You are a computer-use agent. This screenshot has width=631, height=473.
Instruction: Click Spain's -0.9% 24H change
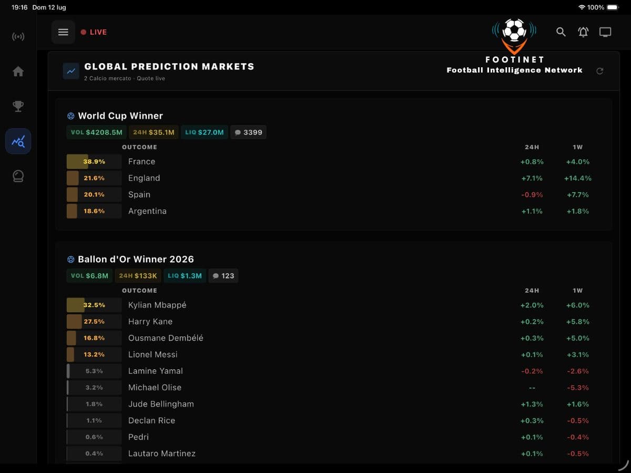(x=532, y=194)
